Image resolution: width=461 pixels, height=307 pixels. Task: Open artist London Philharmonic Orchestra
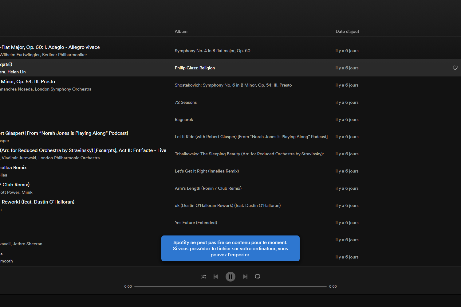click(69, 158)
